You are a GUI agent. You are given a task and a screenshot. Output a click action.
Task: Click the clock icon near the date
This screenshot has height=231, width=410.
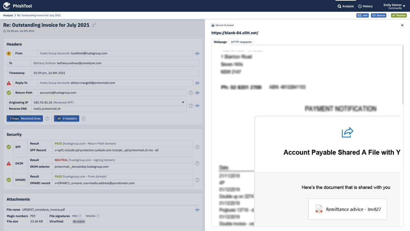pyautogui.click(x=4, y=31)
